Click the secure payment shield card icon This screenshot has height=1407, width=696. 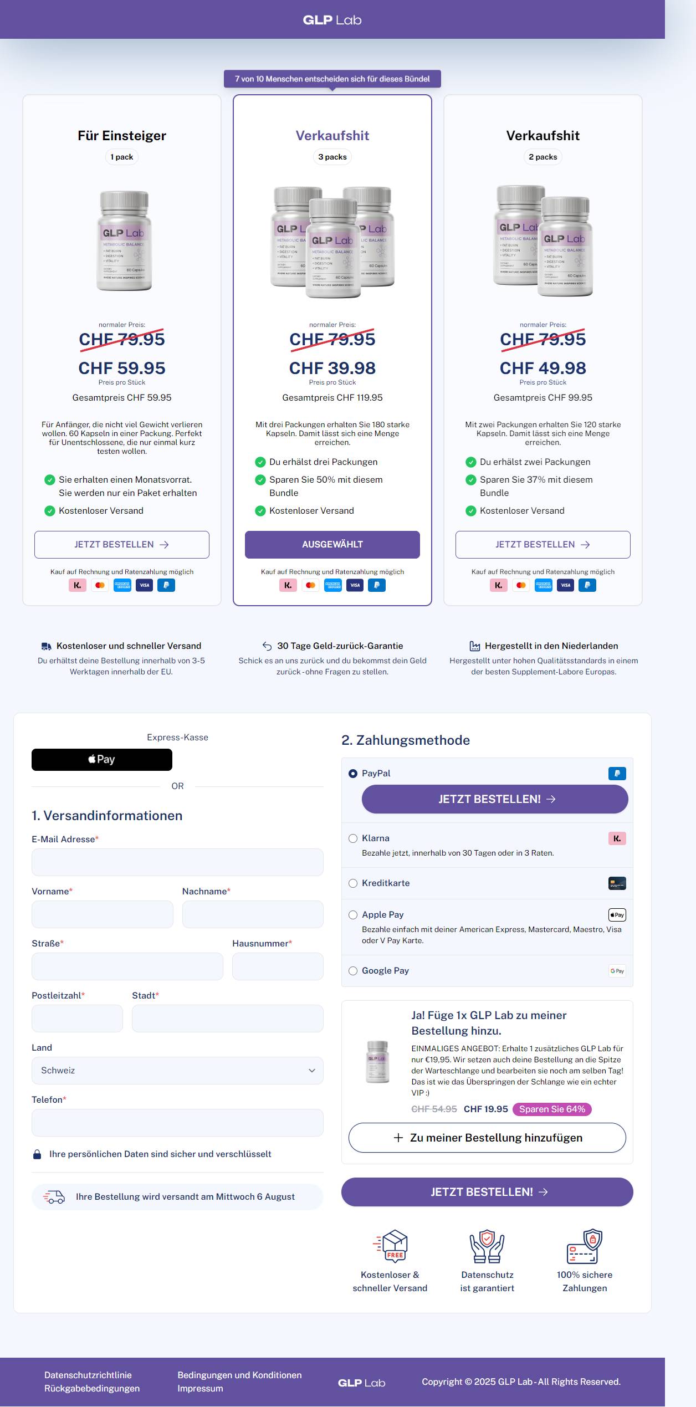click(x=585, y=1246)
